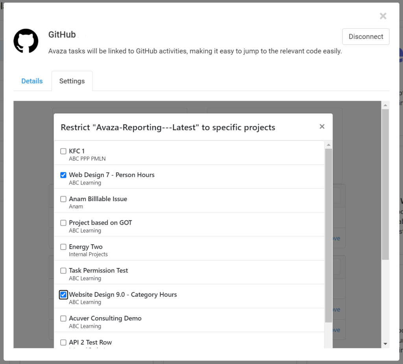This screenshot has height=364, width=403.
Task: Close the GitHub integration dialog
Action: tap(383, 16)
